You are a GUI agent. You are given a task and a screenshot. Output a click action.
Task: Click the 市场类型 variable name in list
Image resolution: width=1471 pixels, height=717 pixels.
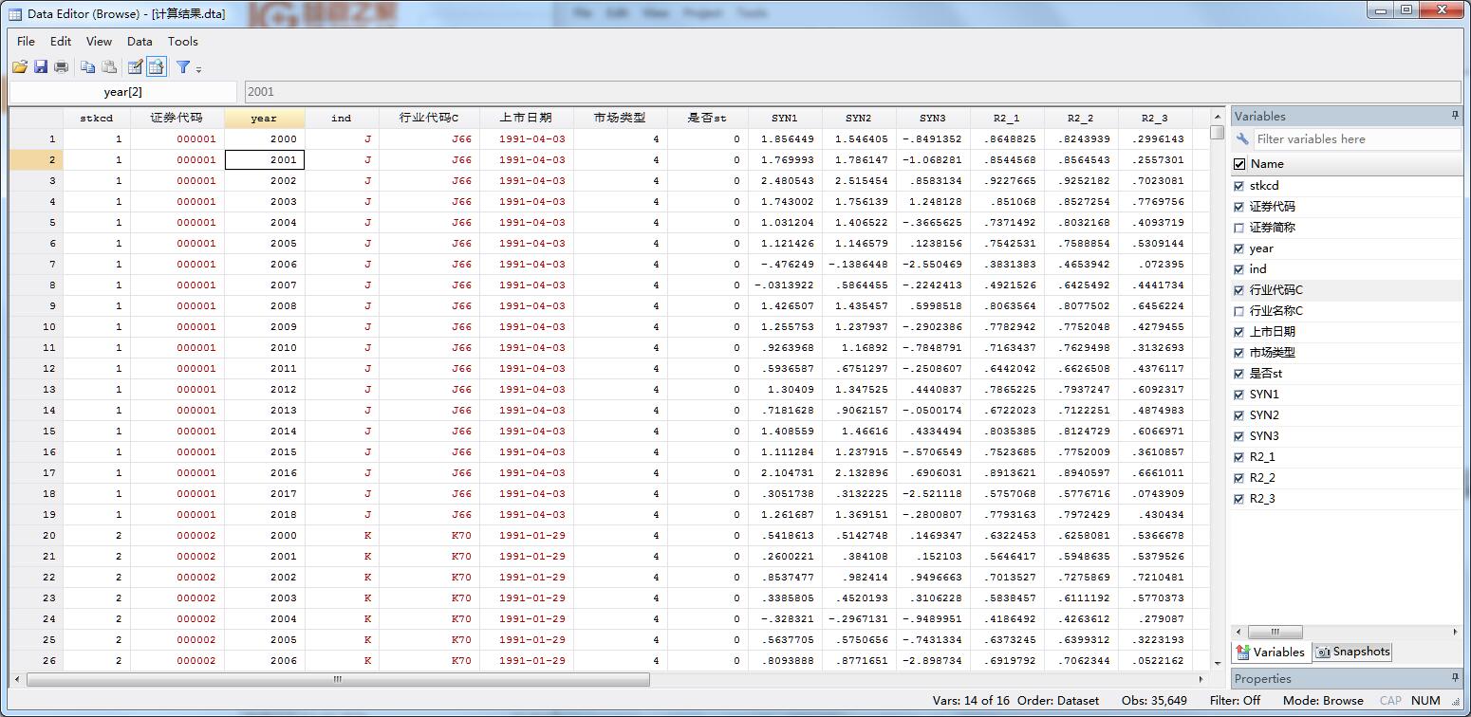[x=1273, y=353]
